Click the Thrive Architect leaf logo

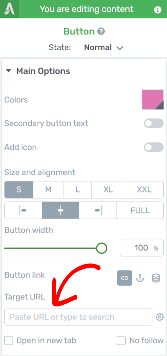[9, 9]
